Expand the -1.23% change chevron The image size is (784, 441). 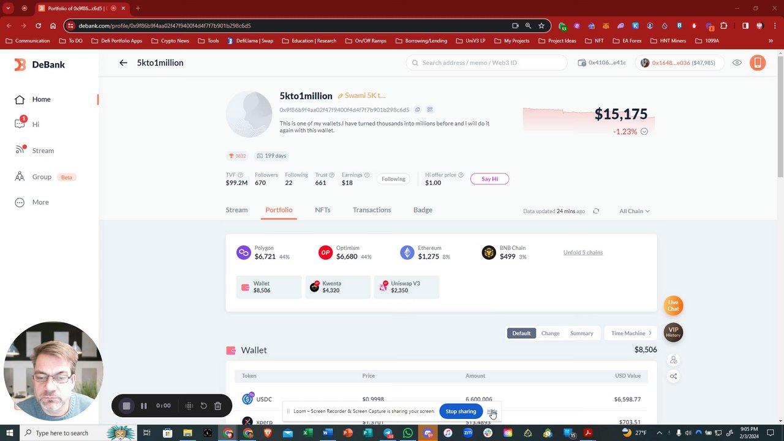(x=644, y=132)
